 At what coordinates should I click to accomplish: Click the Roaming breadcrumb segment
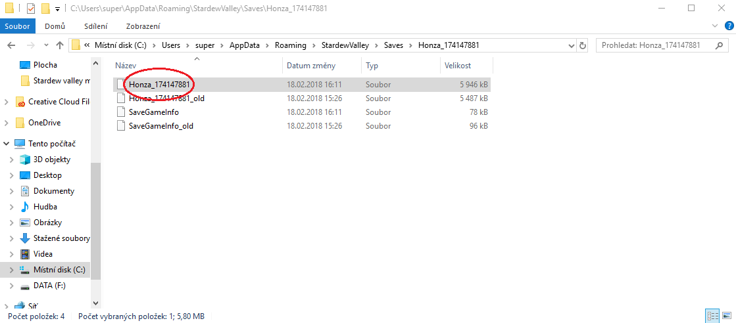click(x=291, y=45)
